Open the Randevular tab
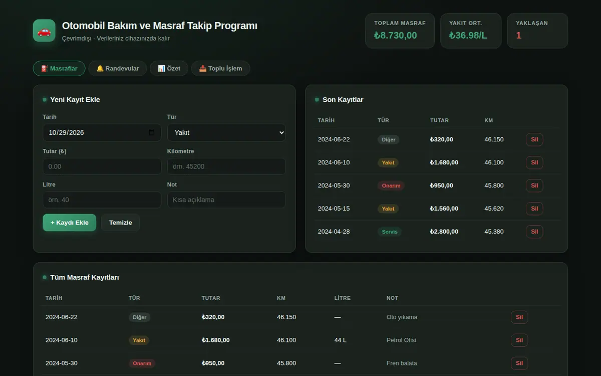Viewport: 601px width, 376px height. click(x=118, y=68)
